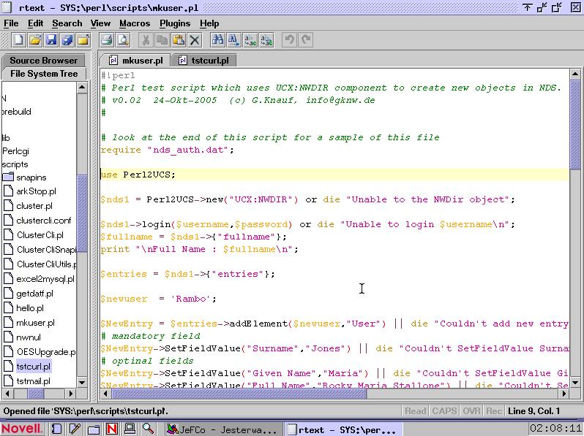Open Print Preview from the toolbar
Image resolution: width=584 pixels, height=436 pixels.
click(121, 40)
